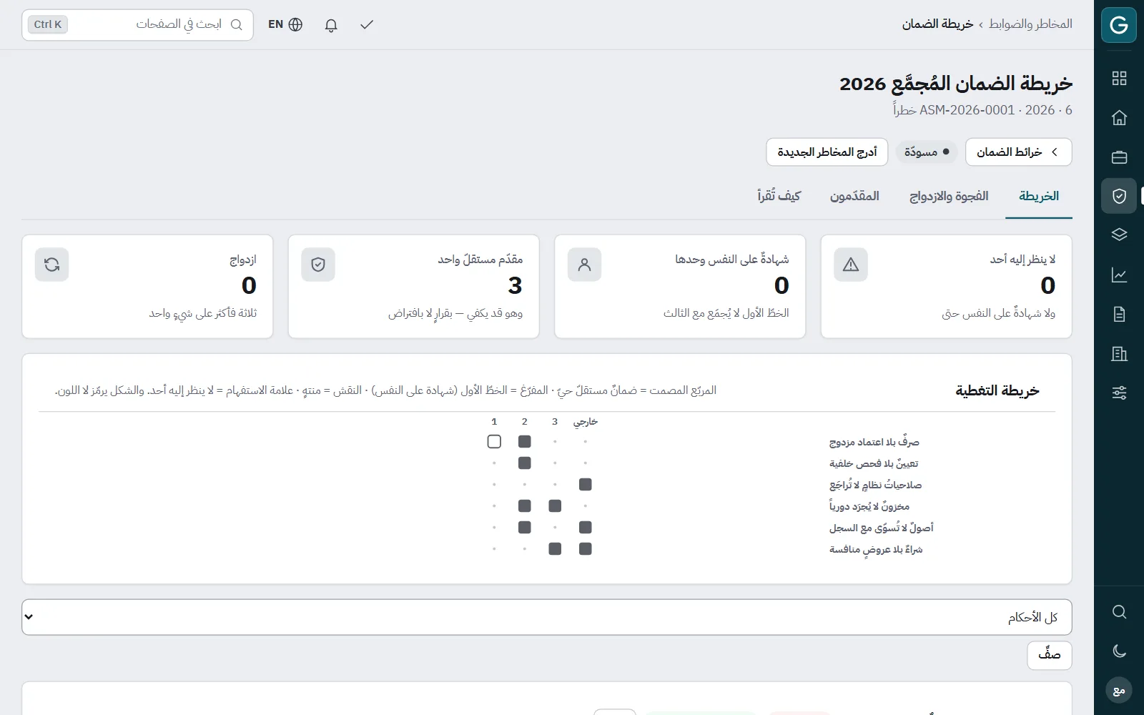Click the مخزونٌ لا يُجرَد دورياً row label
The image size is (1144, 715).
click(x=869, y=506)
